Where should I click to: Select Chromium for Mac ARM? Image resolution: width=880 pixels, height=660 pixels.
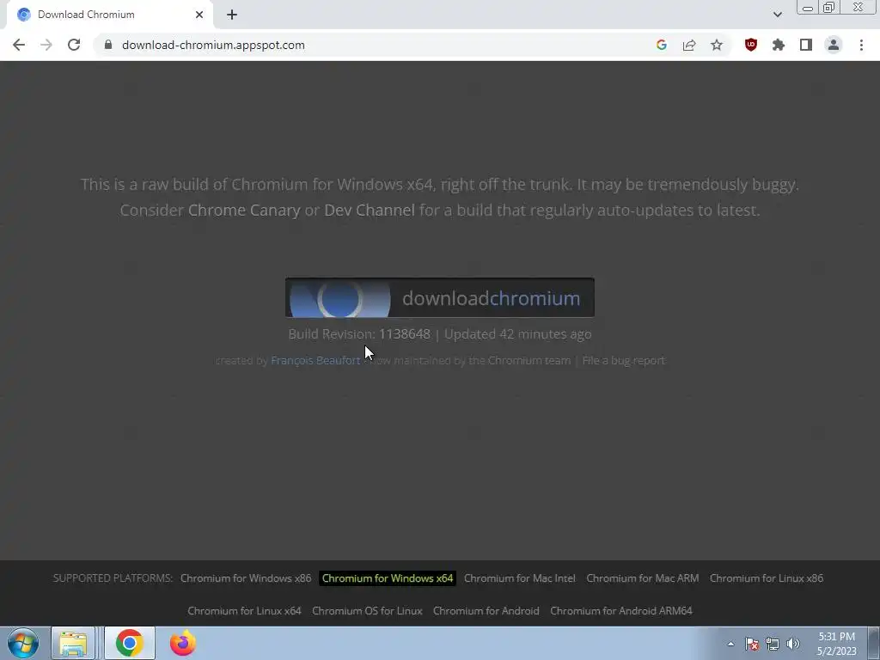point(643,578)
